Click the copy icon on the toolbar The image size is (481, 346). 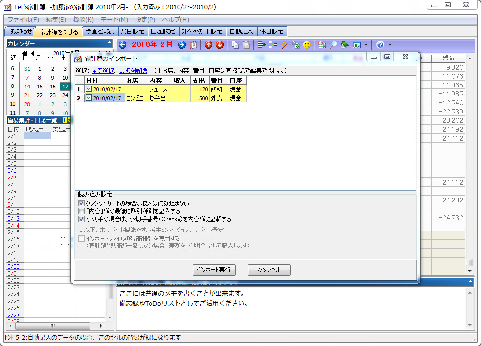tap(234, 45)
